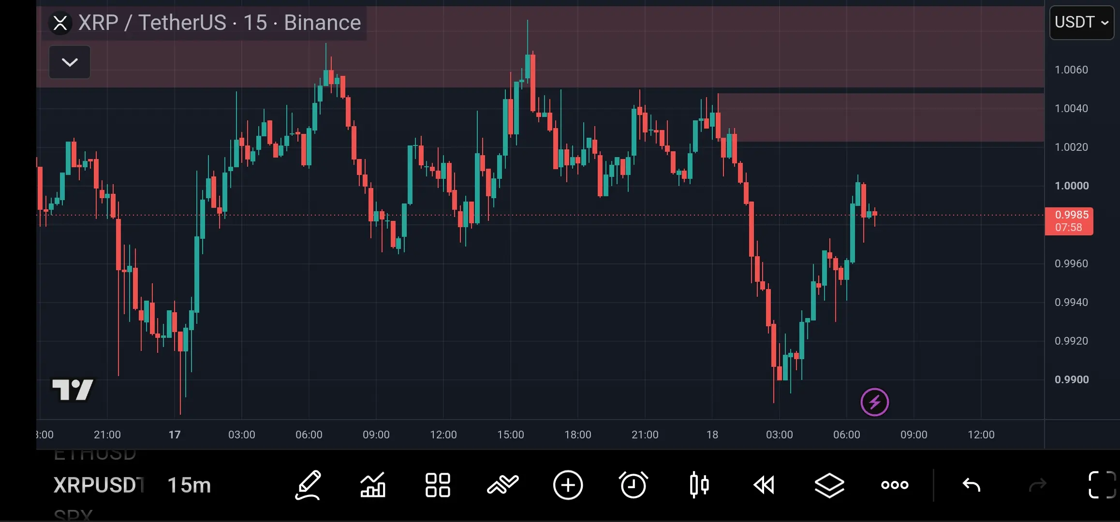Open the USDT currency dropdown
This screenshot has height=522, width=1120.
tap(1082, 22)
